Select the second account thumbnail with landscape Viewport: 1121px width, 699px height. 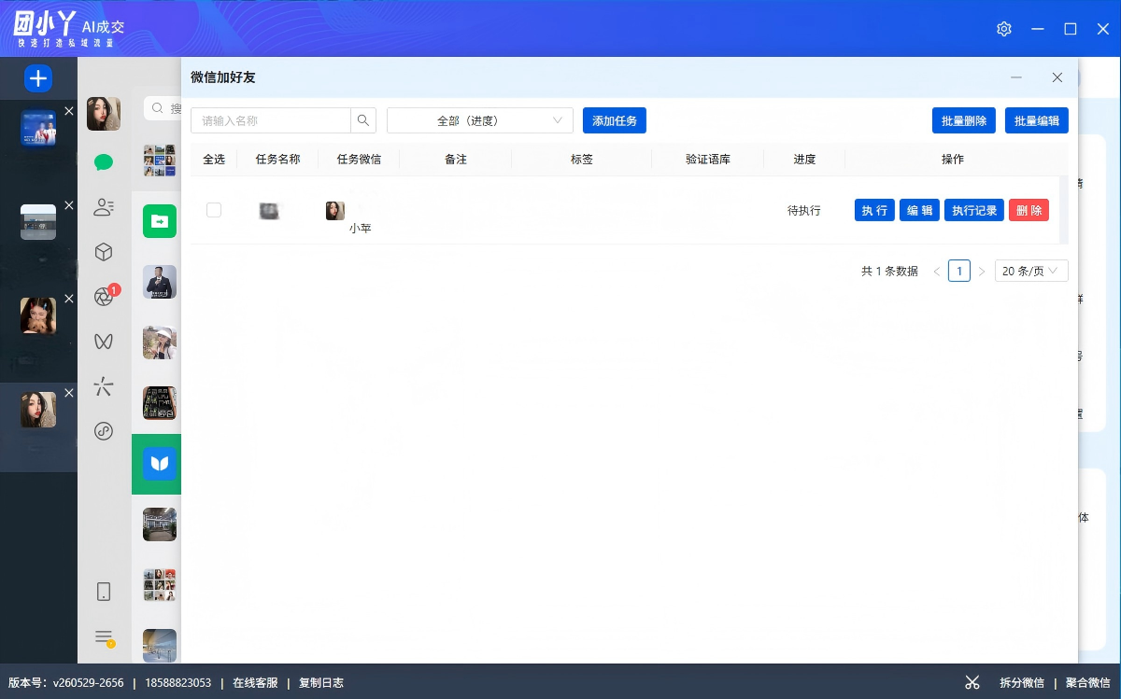tap(38, 222)
